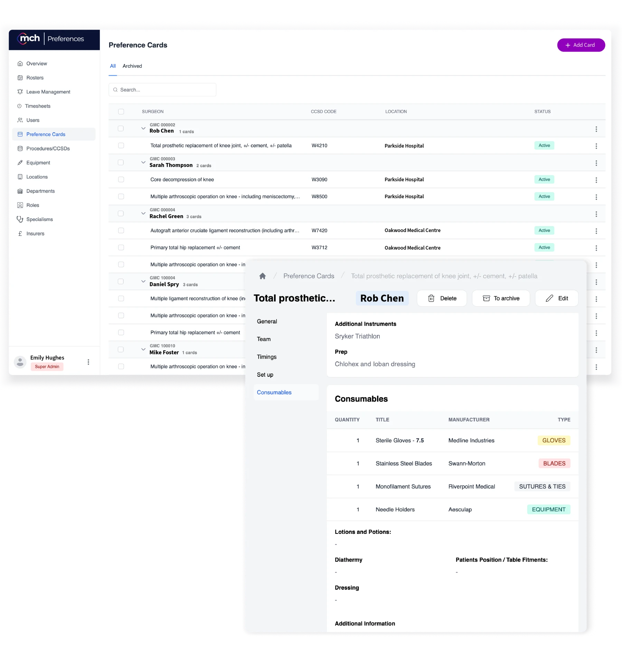Switch to the Archived tab
Viewport: 622px width, 663px height.
tap(132, 66)
